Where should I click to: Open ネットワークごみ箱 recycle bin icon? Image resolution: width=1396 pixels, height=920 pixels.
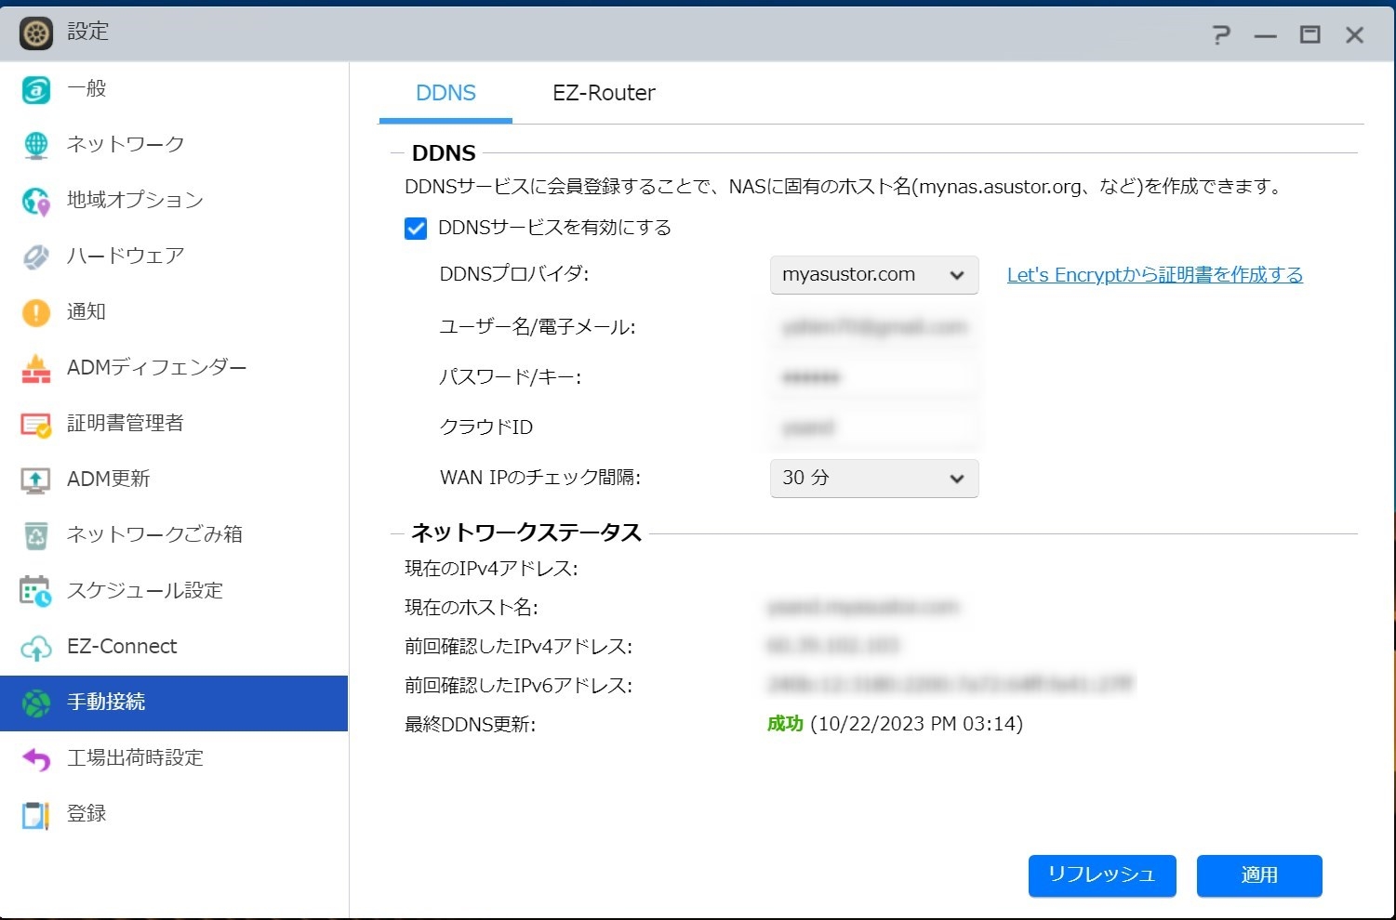35,535
